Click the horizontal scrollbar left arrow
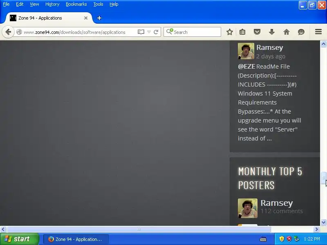 pos(3,229)
